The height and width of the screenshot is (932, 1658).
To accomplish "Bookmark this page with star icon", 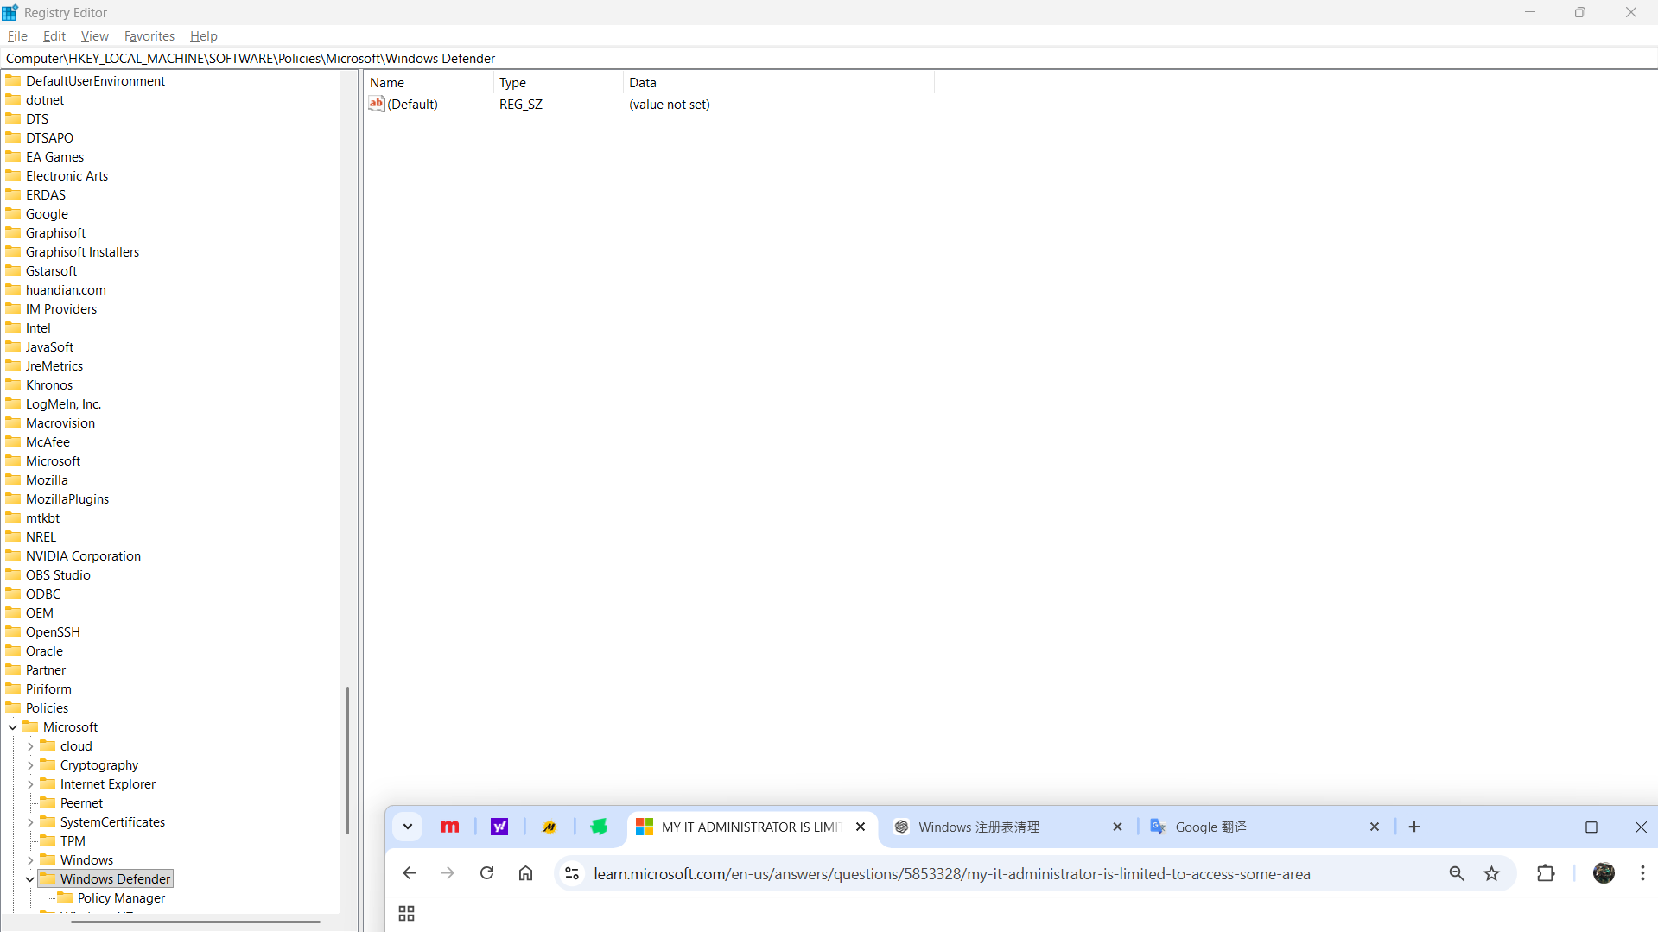I will 1492,873.
